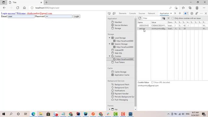Open Payment Handler service
Screen dimensions: 208x117
122,94
